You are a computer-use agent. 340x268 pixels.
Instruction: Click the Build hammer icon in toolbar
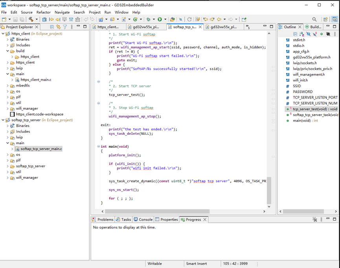[x=31, y=19]
